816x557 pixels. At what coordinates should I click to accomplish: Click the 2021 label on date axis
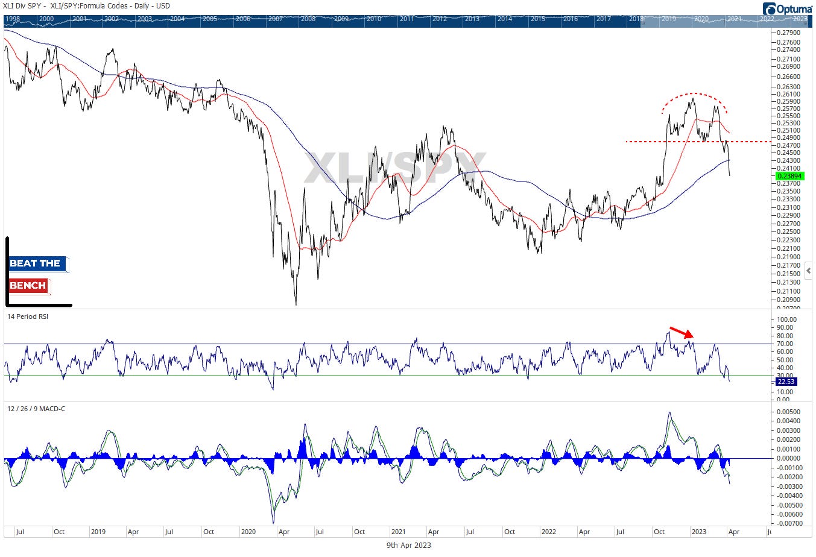coord(398,532)
